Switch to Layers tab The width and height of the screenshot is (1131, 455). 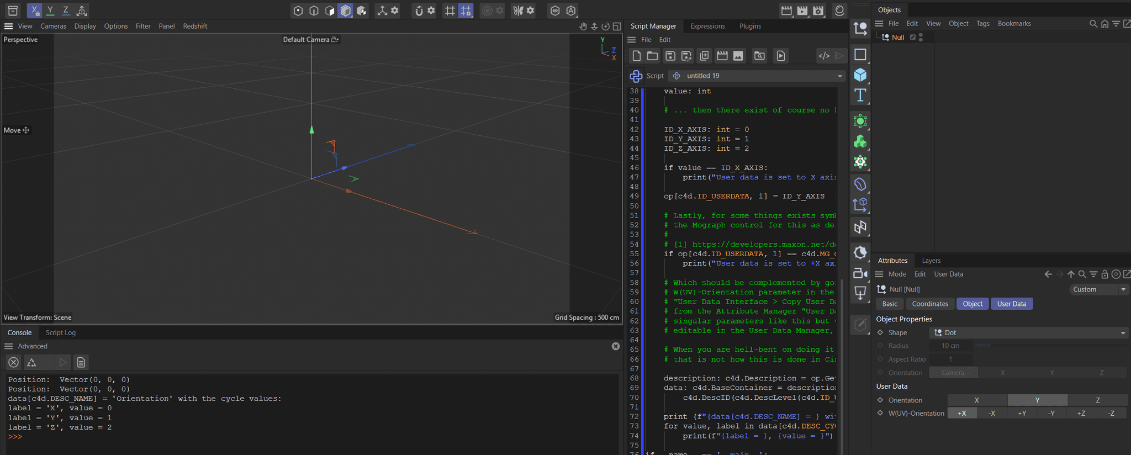pos(931,261)
